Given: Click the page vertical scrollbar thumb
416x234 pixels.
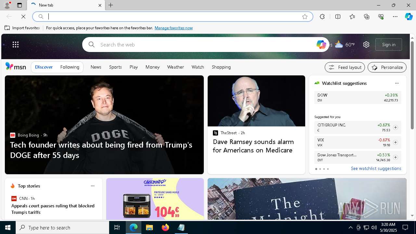Looking at the screenshot, I should click(x=412, y=85).
